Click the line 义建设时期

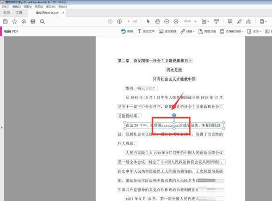(129, 116)
